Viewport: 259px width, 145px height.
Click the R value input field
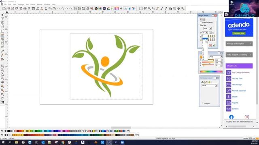click(x=218, y=60)
